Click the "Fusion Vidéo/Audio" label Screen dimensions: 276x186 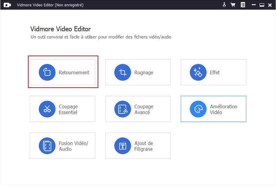pos(73,146)
